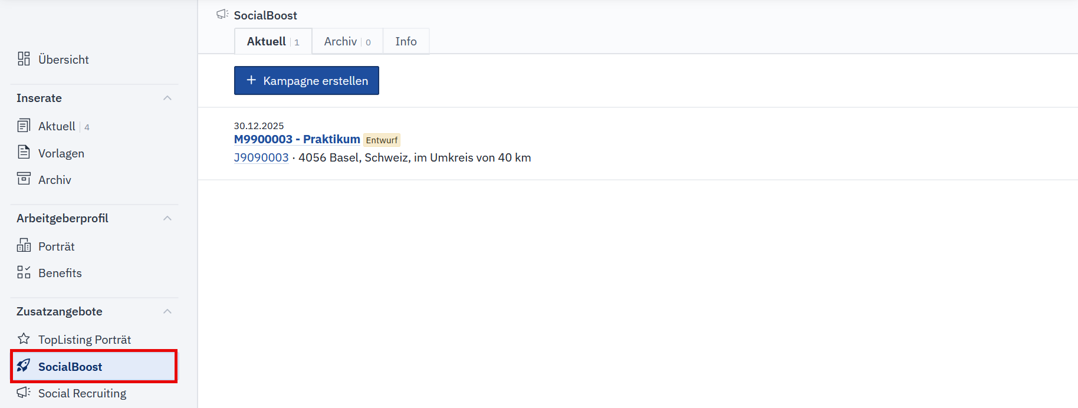The image size is (1078, 408).
Task: Click the Übersicht dashboard icon
Action: 24,59
